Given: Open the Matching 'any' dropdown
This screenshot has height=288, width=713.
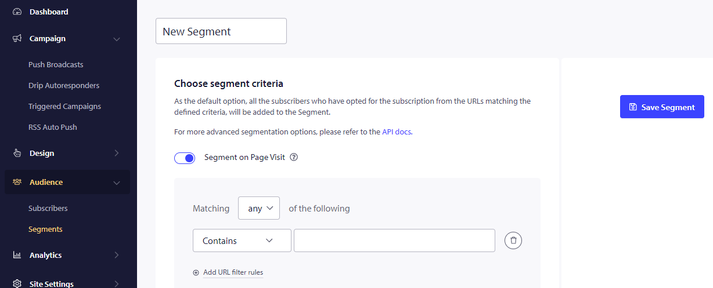Looking at the screenshot, I should point(259,209).
